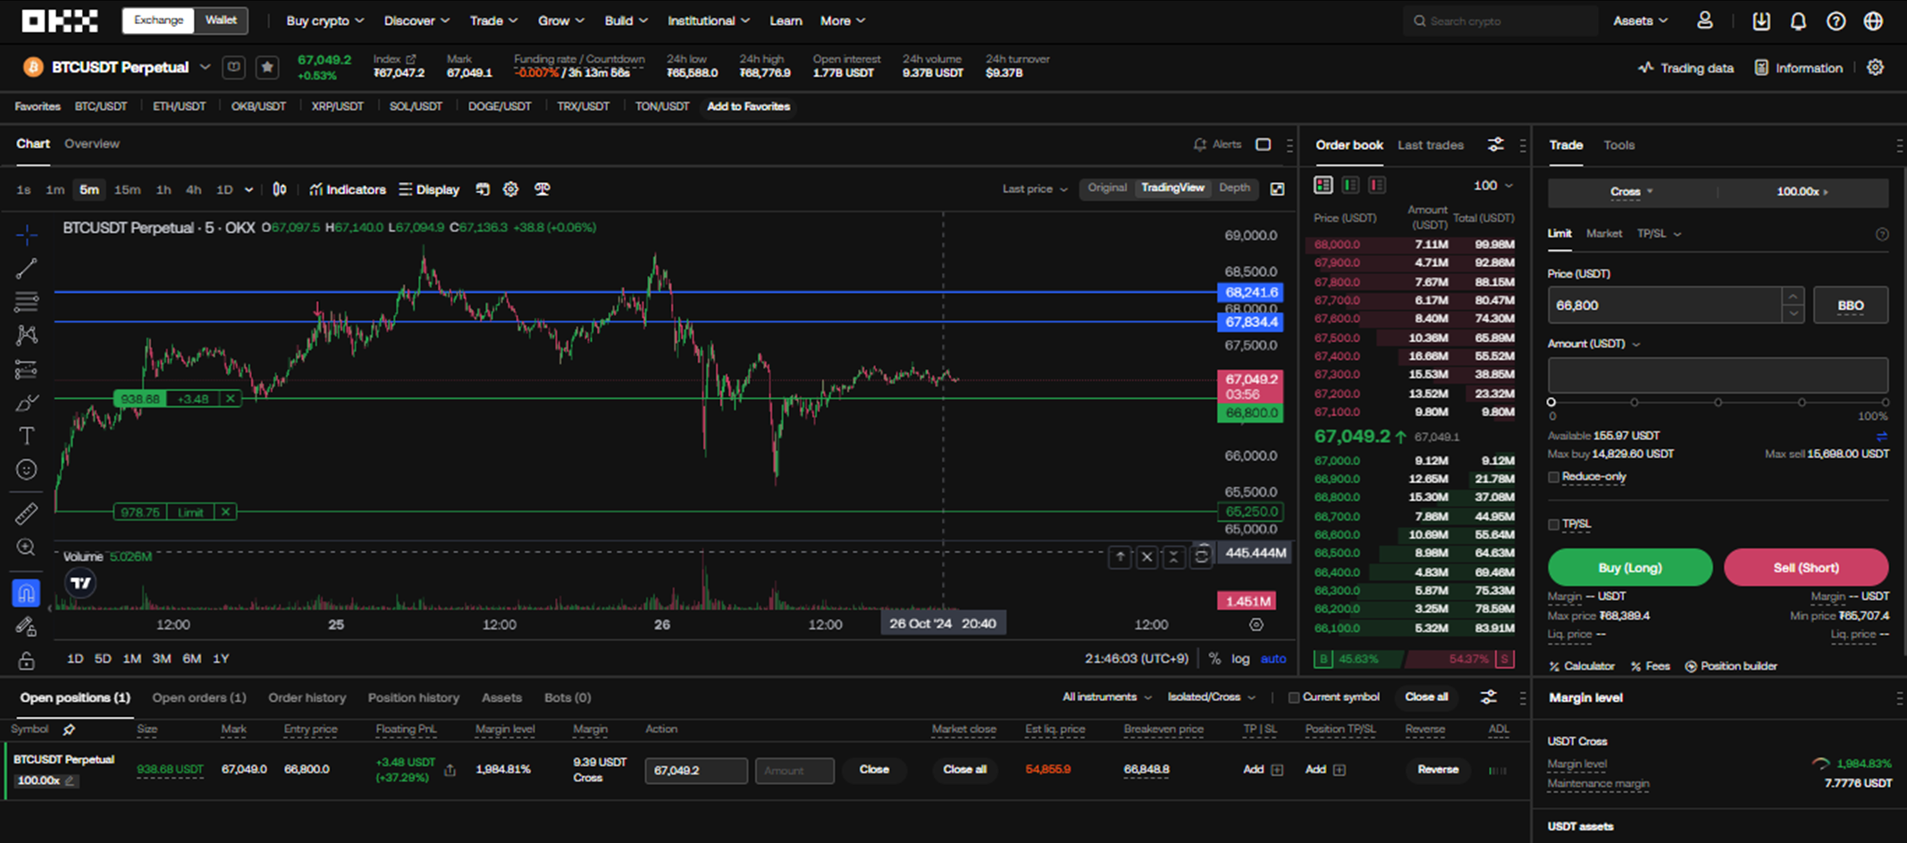Open the Cross margin mode dropdown

(x=1632, y=191)
